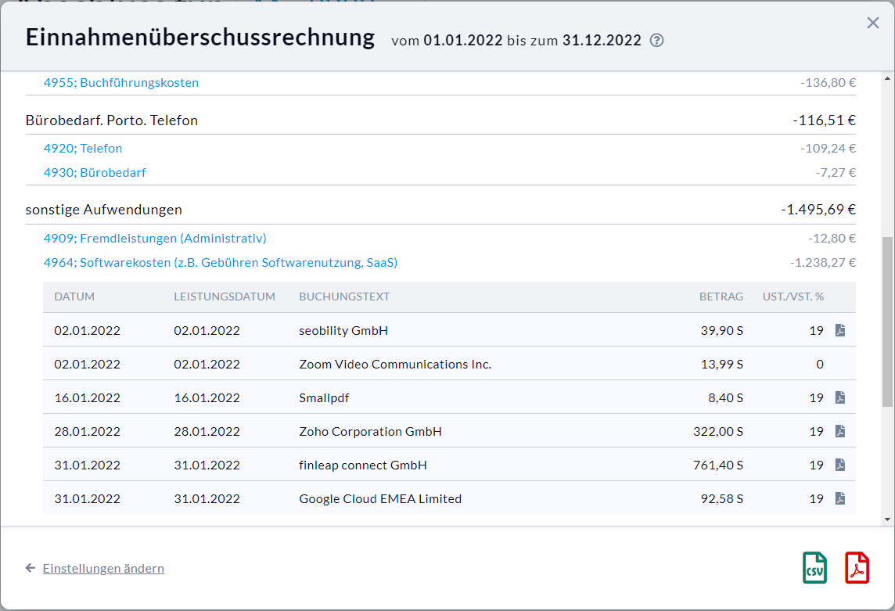The width and height of the screenshot is (895, 611).
Task: View PDF receipt for finleap connect GmbH
Action: [839, 465]
